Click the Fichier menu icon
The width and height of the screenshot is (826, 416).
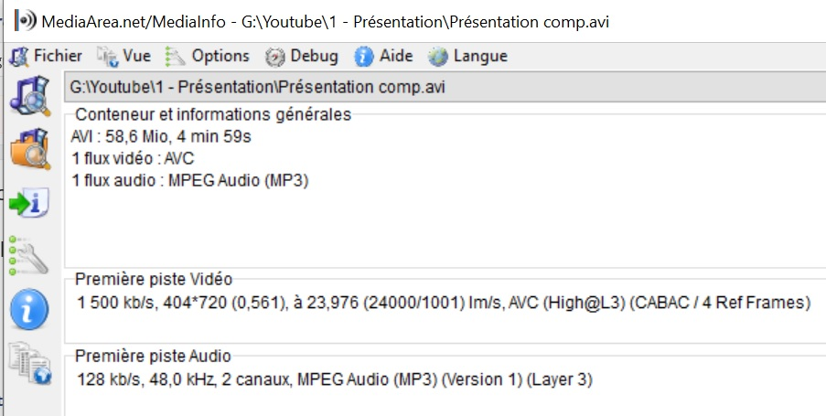point(19,57)
